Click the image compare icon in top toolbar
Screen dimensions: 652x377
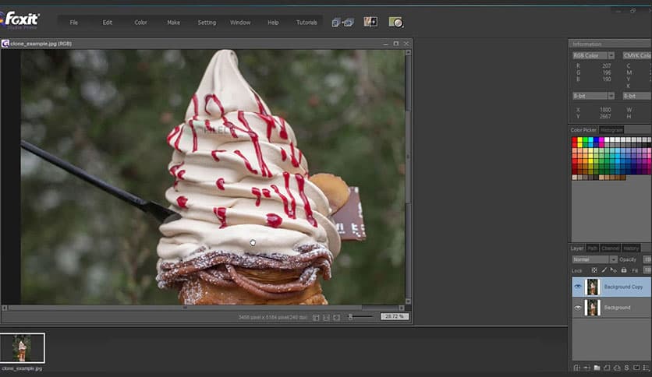[x=370, y=23]
